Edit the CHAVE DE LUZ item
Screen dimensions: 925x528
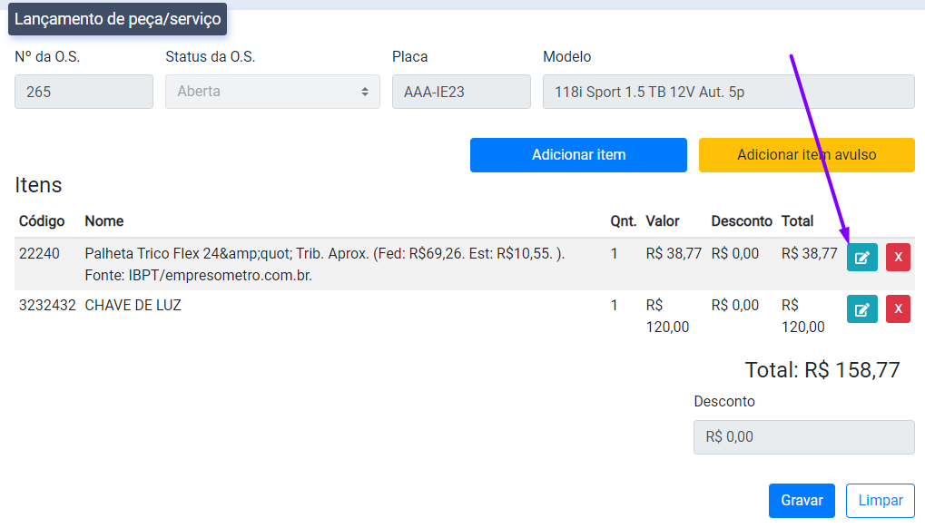click(x=861, y=309)
